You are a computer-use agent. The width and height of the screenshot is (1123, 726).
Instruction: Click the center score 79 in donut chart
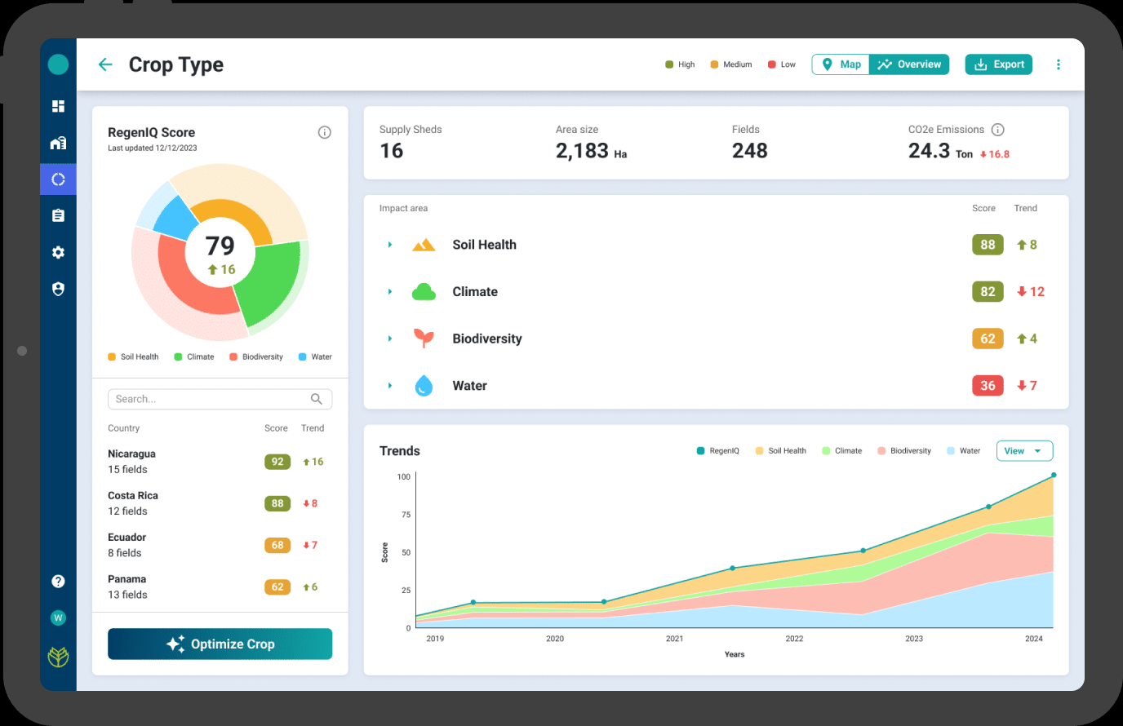click(220, 246)
